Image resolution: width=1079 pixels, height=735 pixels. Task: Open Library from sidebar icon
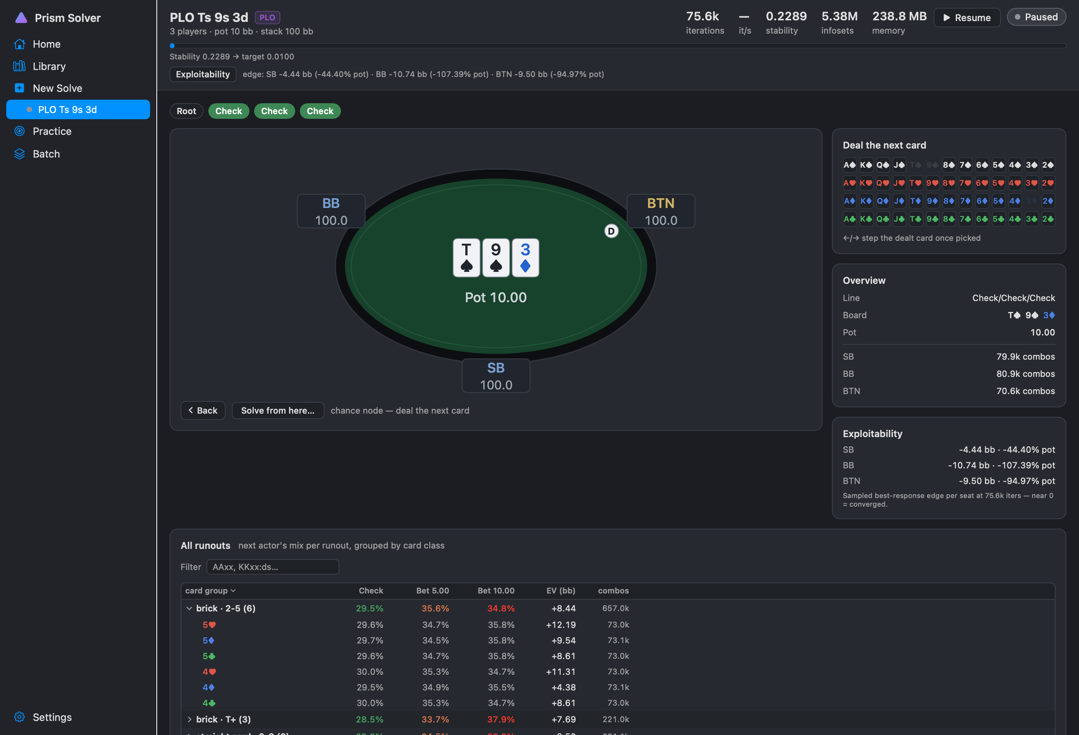tap(20, 66)
